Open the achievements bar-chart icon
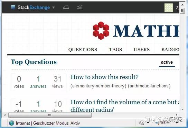This screenshot has width=188, height=128. coord(80,8)
